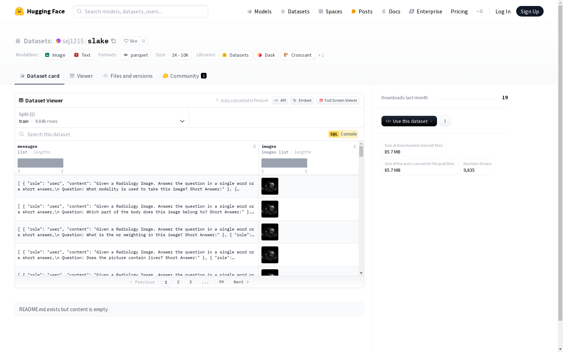Viewport: 563px width, 352px height.
Task: Click the 'What modality is used' message cell
Action: 137,186
